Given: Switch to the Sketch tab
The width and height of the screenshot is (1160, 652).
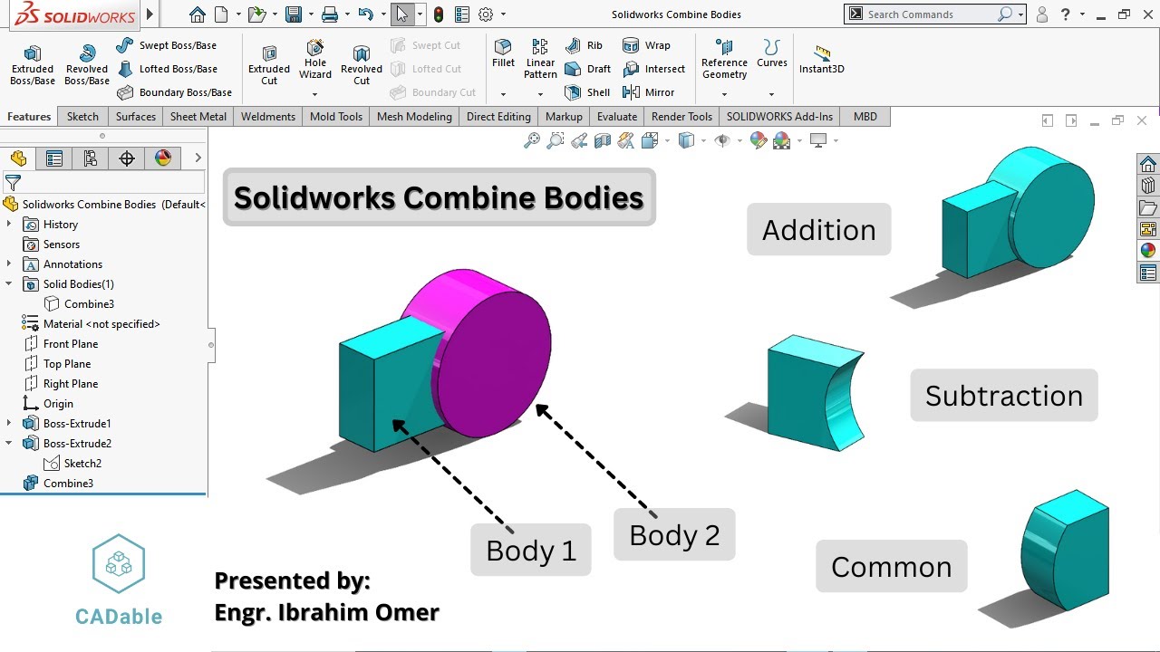Looking at the screenshot, I should pos(82,116).
